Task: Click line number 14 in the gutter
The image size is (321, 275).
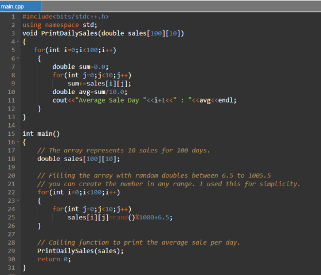Action: point(11,125)
